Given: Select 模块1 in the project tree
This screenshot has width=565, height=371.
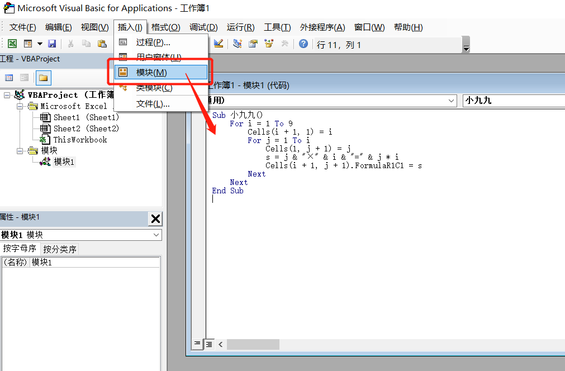Looking at the screenshot, I should point(64,162).
